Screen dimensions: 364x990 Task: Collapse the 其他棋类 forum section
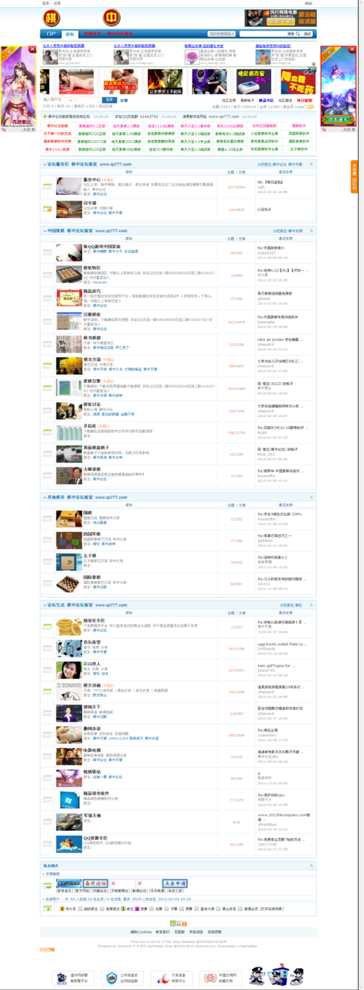[x=311, y=497]
